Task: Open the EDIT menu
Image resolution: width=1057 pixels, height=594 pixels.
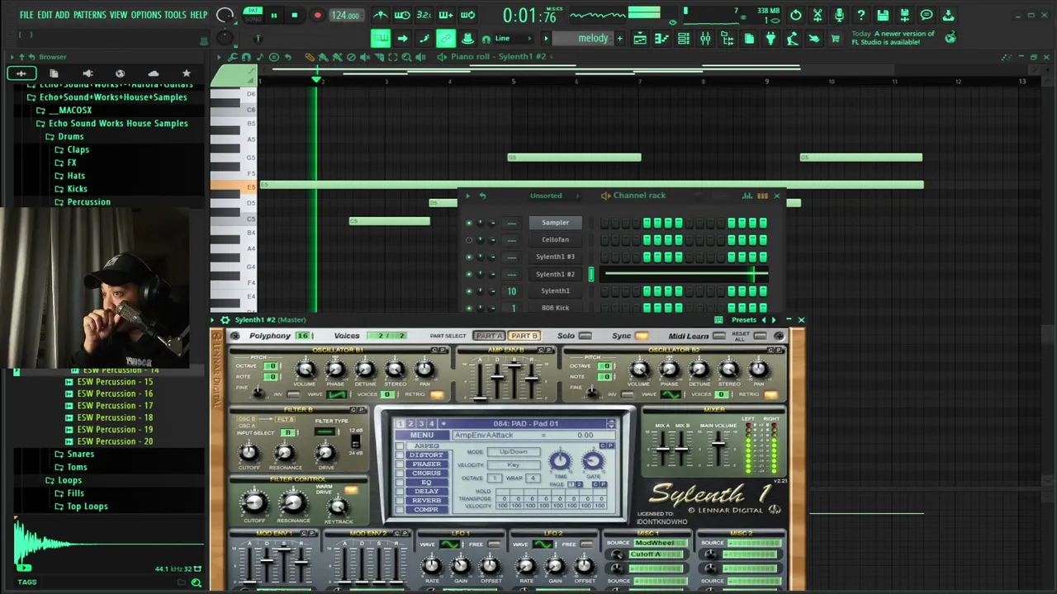Action: tap(45, 15)
